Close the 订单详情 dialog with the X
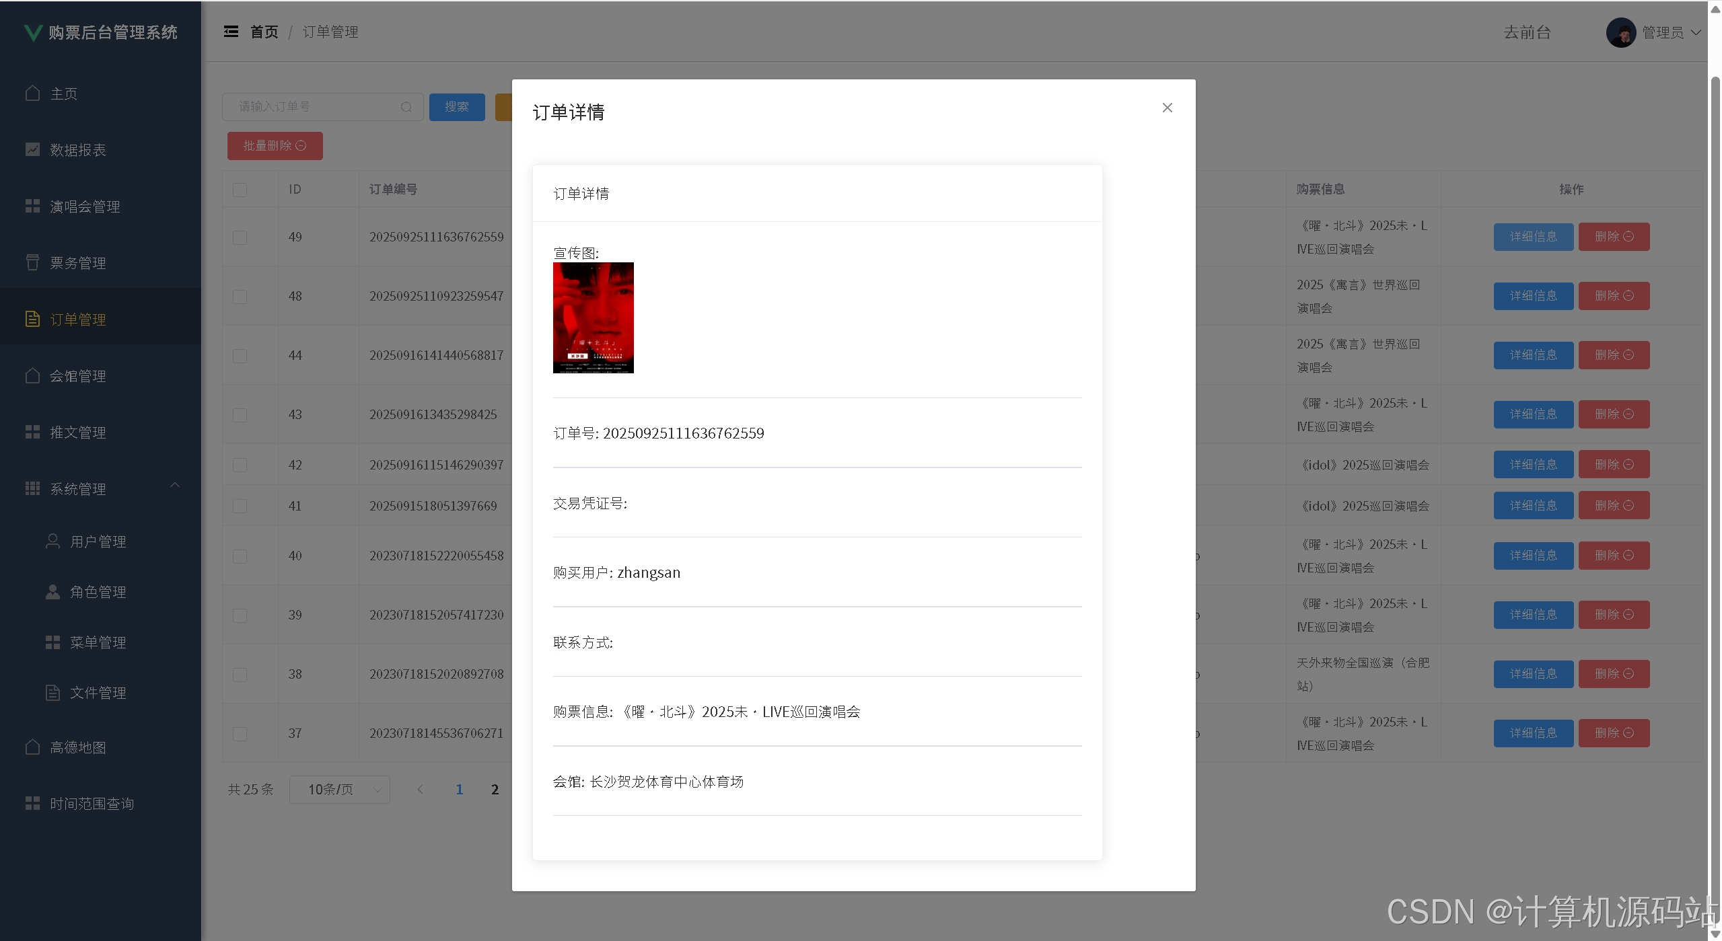 pyautogui.click(x=1167, y=108)
